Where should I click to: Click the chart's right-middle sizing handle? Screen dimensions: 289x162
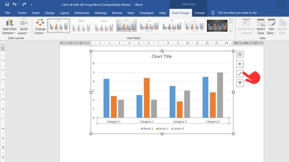click(233, 93)
